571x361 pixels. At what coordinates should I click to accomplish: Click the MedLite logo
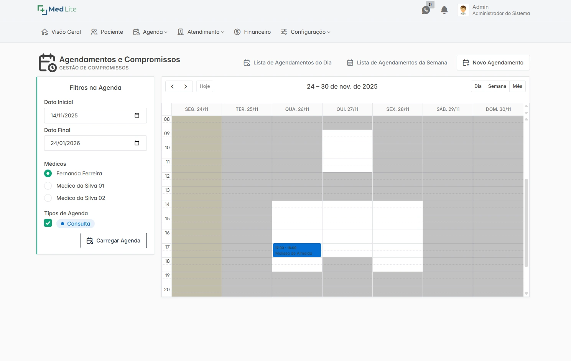57,10
